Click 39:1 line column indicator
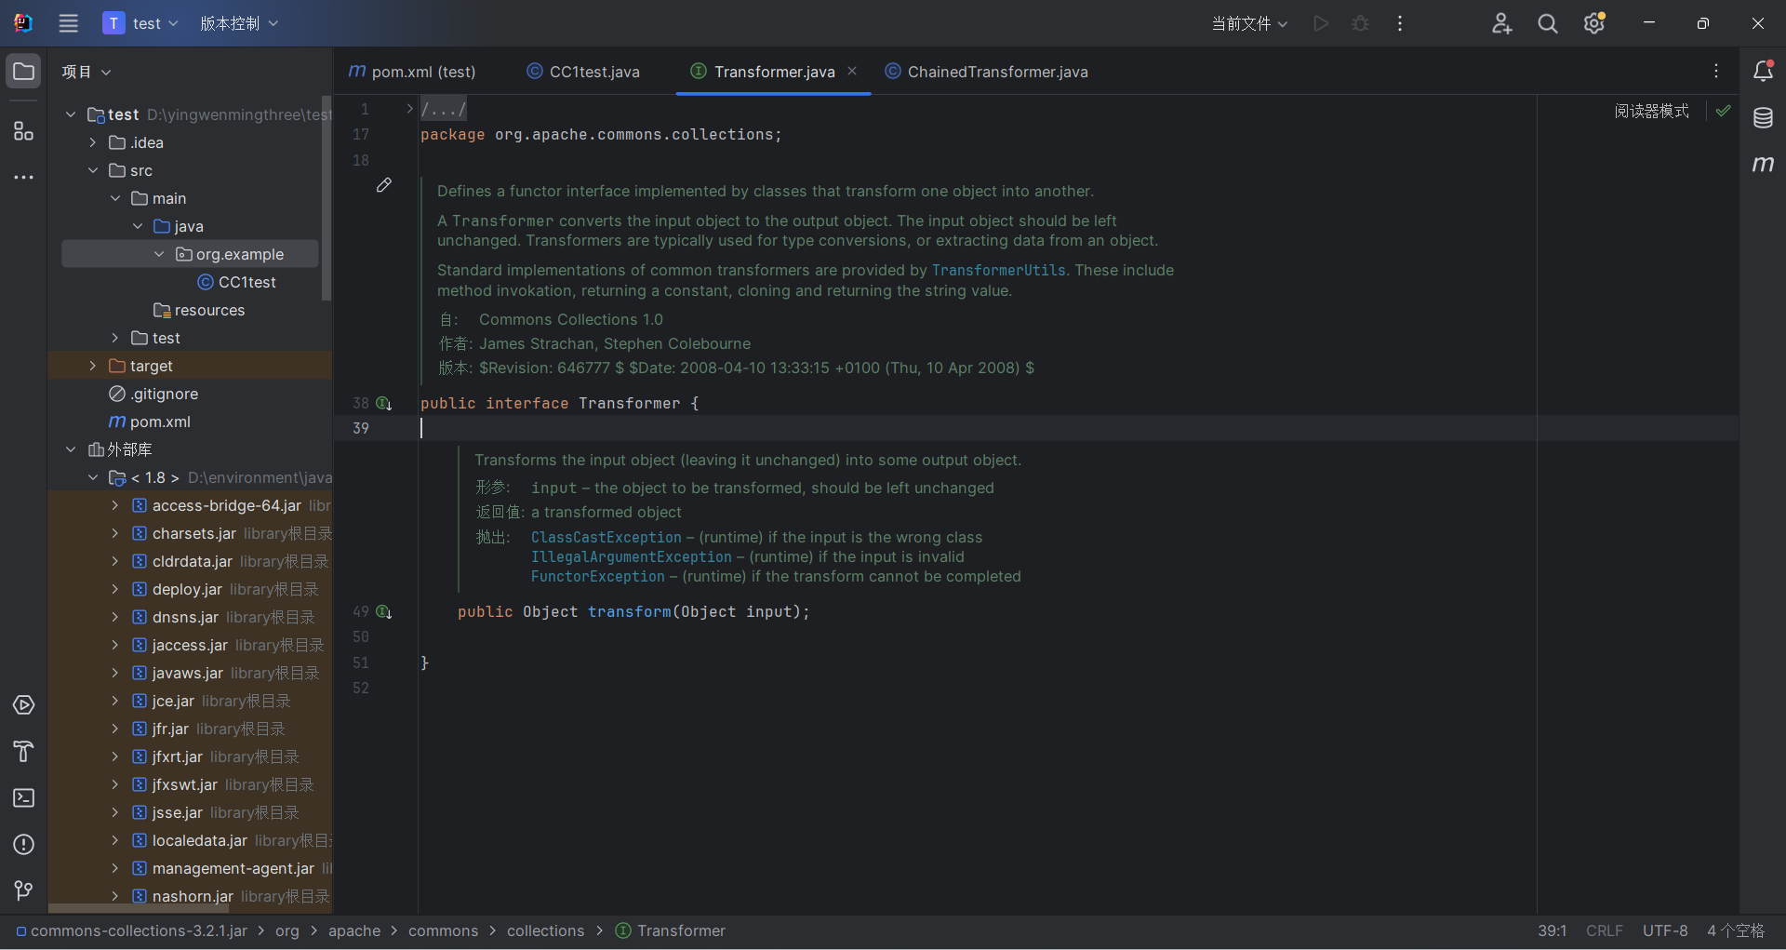 point(1552,930)
